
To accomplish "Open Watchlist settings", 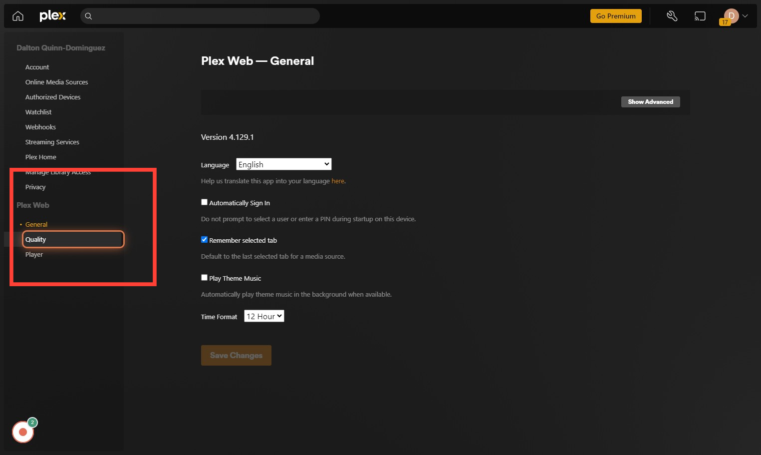I will tap(38, 112).
